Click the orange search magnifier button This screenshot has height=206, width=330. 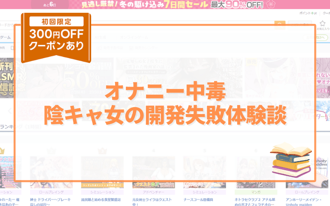click(280, 25)
